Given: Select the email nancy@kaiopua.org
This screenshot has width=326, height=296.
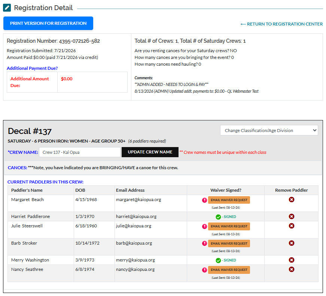Looking at the screenshot, I should click(135, 269).
